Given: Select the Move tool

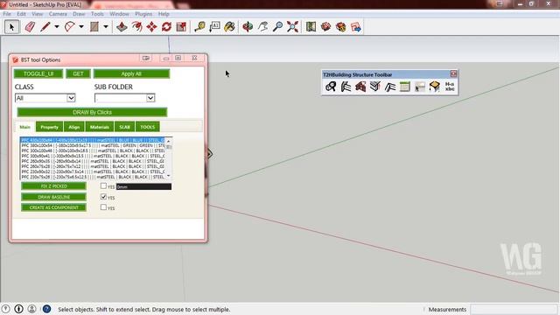Looking at the screenshot, I should 151,27.
